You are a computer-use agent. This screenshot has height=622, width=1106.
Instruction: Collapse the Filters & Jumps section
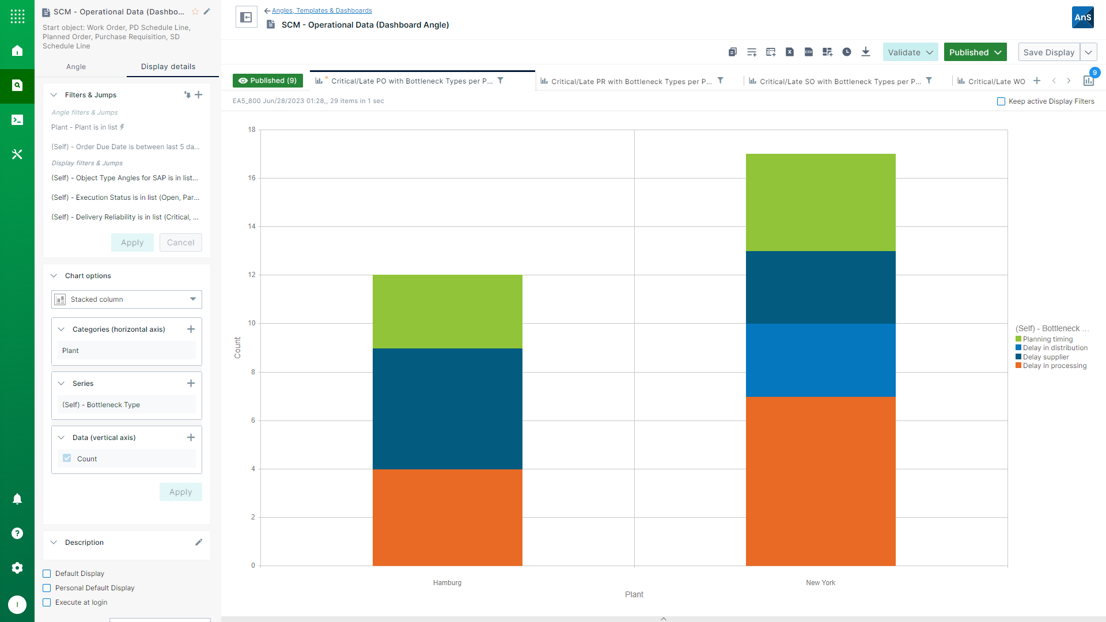(54, 95)
